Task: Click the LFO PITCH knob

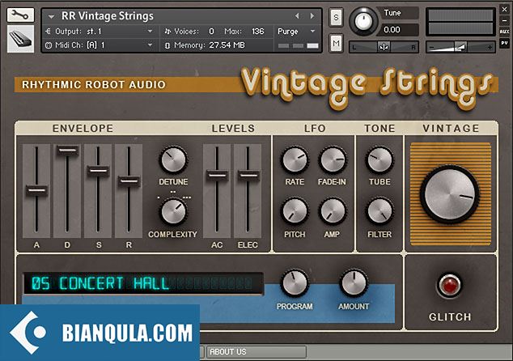Action: pyautogui.click(x=295, y=211)
